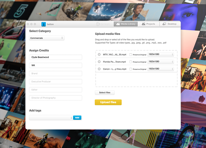Select the Canon - L...y Hwu.mp4 file name

[x=114, y=69]
